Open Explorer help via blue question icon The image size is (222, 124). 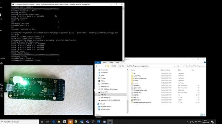pos(205,62)
